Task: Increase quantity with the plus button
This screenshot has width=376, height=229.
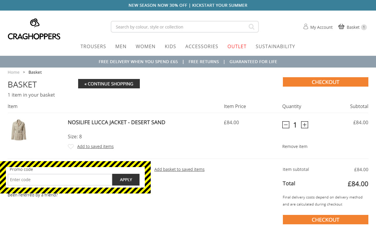Action: click(305, 125)
